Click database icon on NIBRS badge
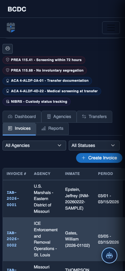The width and height of the screenshot is (125, 271). [7, 101]
